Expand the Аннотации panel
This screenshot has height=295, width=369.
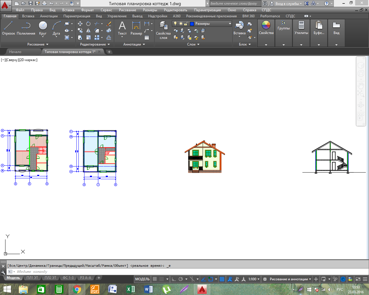coord(134,44)
